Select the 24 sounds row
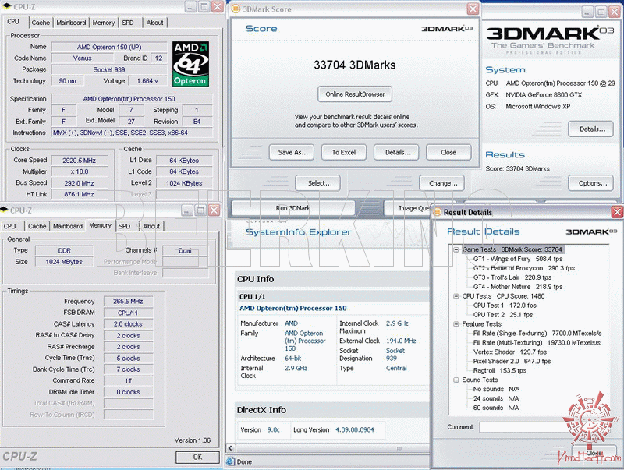Screen dimensions: 624x470 point(496,398)
